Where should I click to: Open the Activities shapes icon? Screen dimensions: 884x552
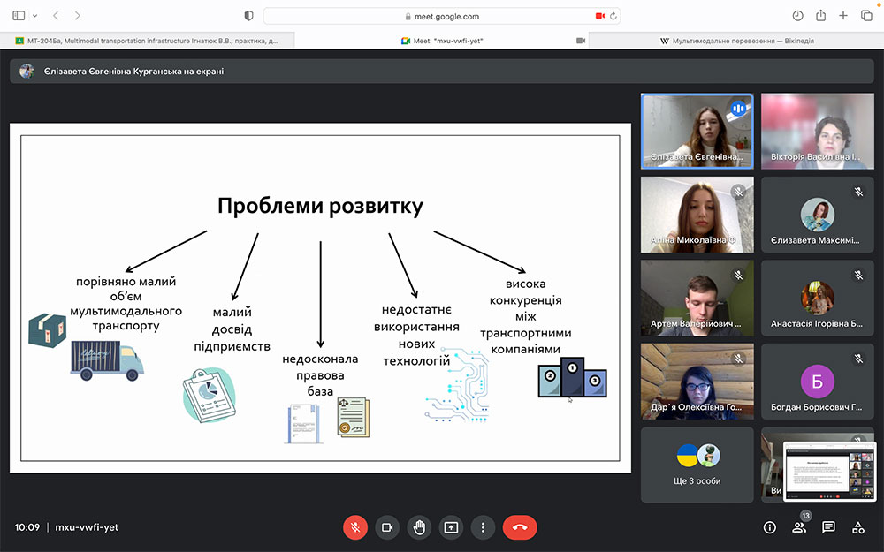857,527
